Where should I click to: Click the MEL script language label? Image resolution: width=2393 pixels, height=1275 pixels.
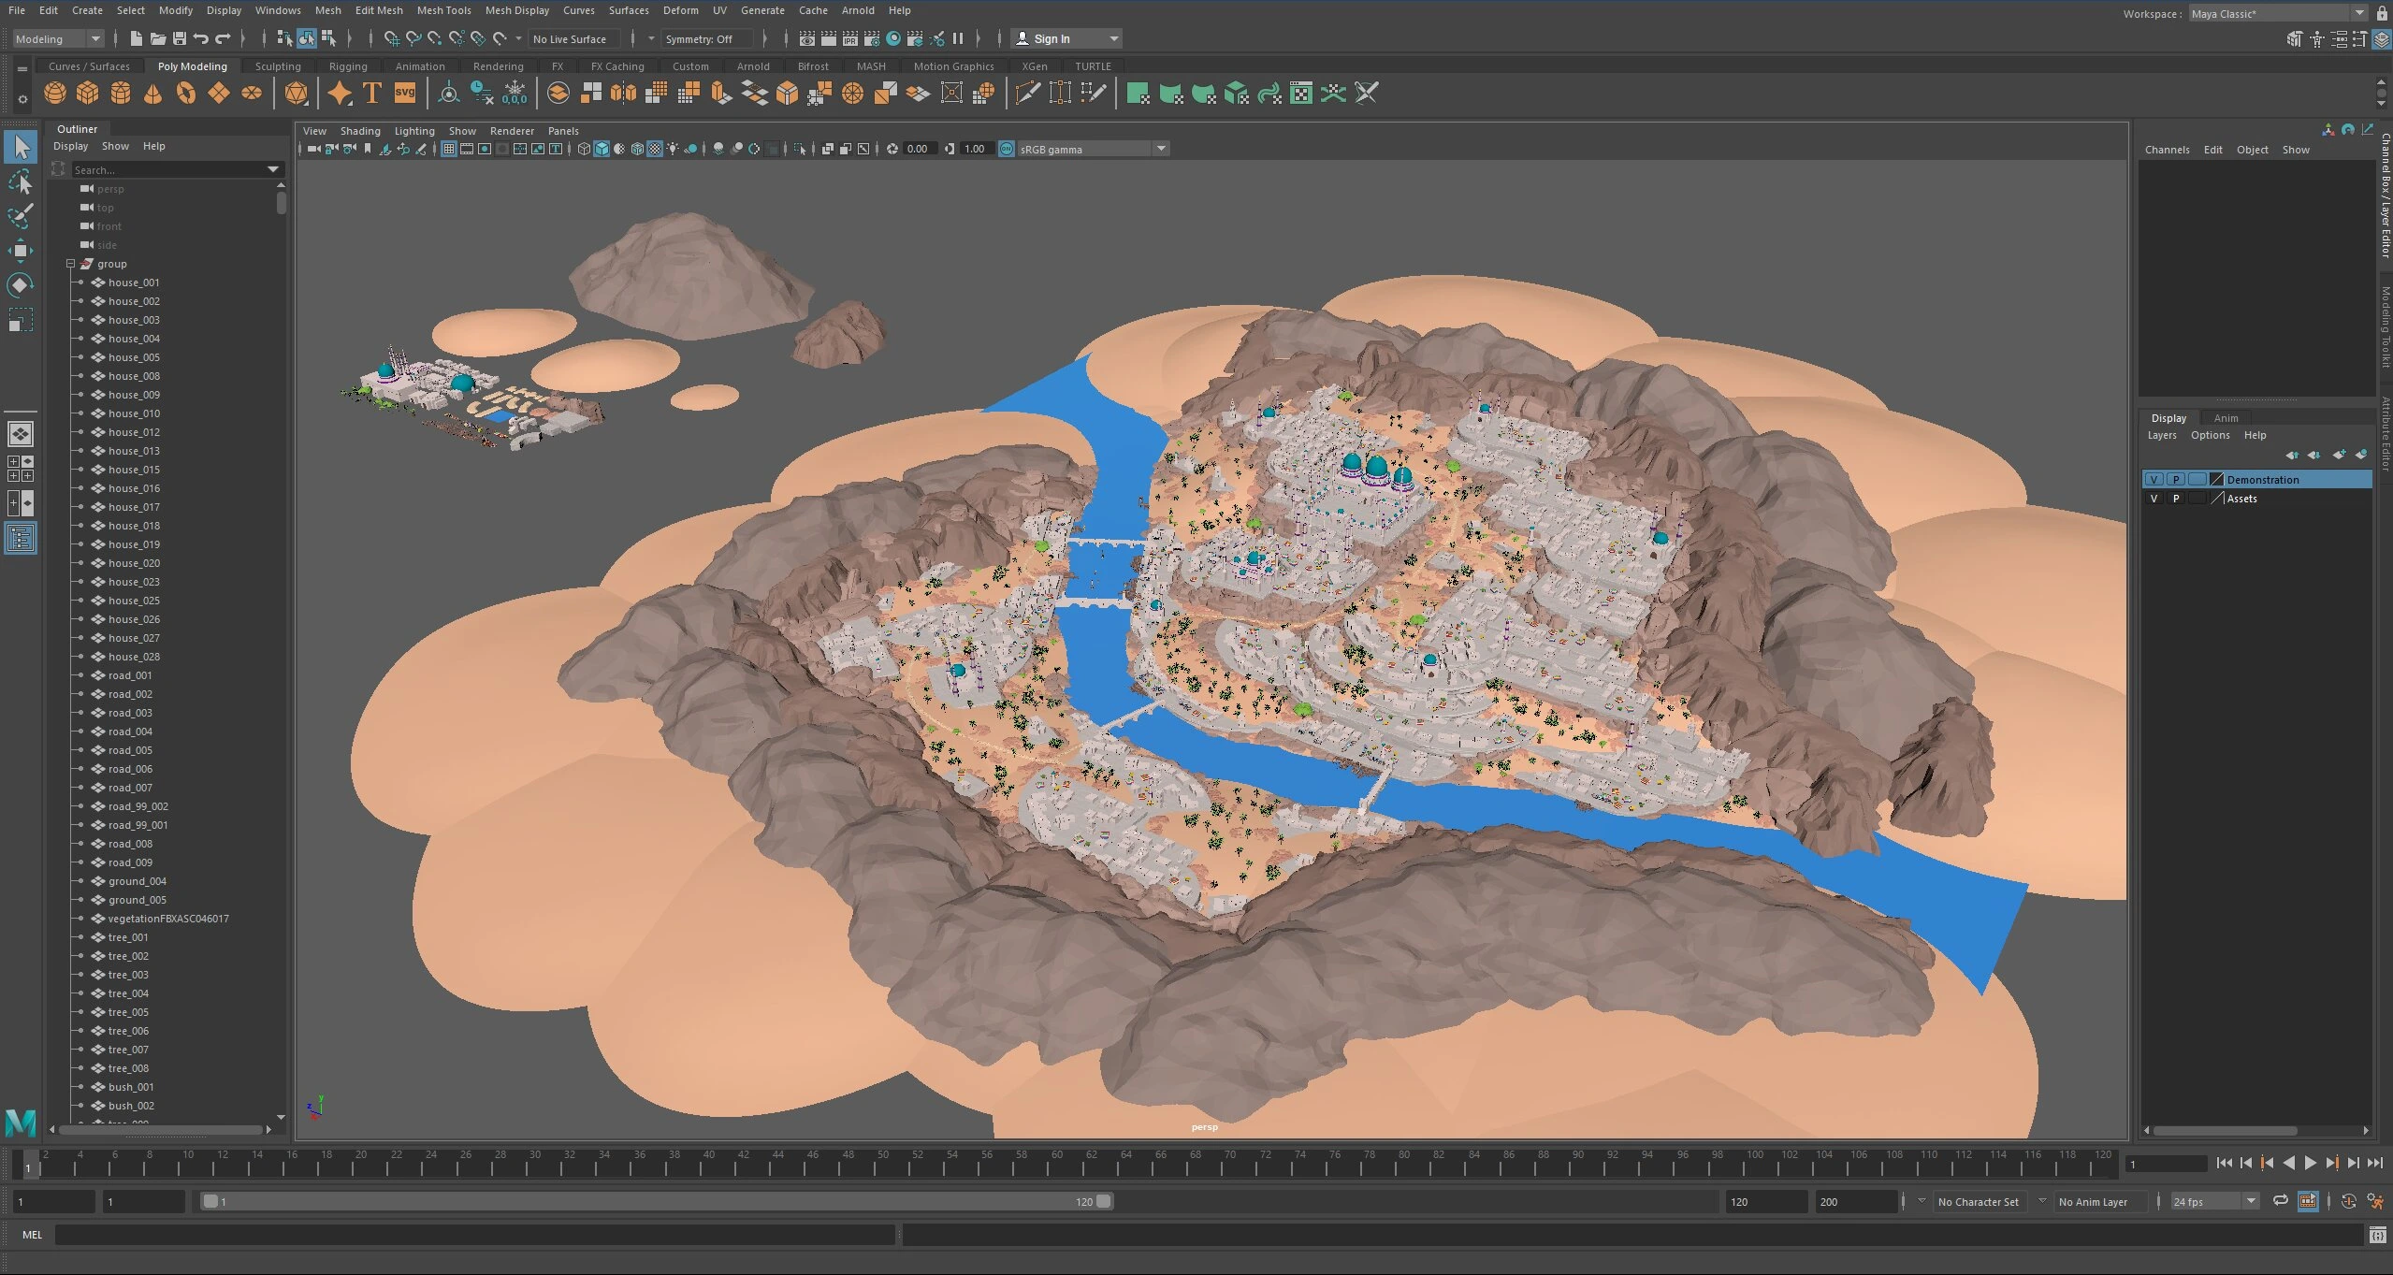coord(32,1235)
